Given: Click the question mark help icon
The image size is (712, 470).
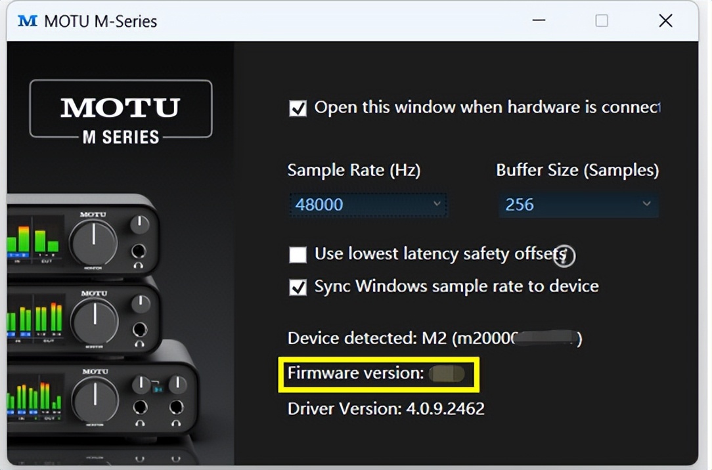Looking at the screenshot, I should (x=564, y=256).
